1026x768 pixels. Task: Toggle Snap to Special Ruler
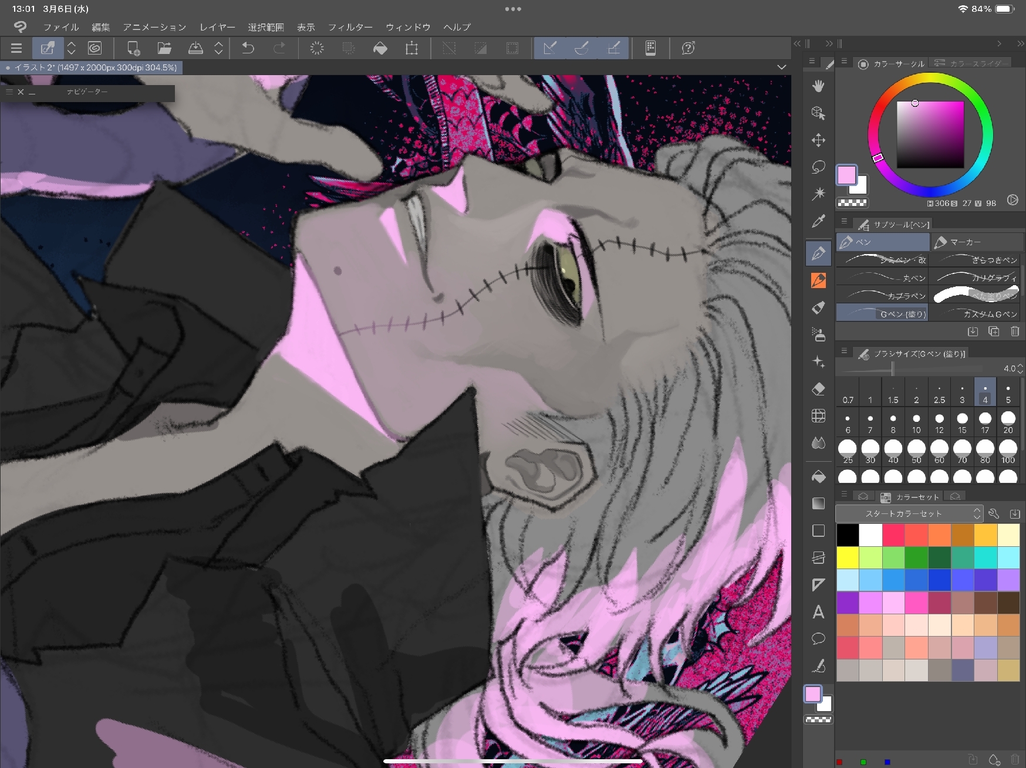pos(582,48)
